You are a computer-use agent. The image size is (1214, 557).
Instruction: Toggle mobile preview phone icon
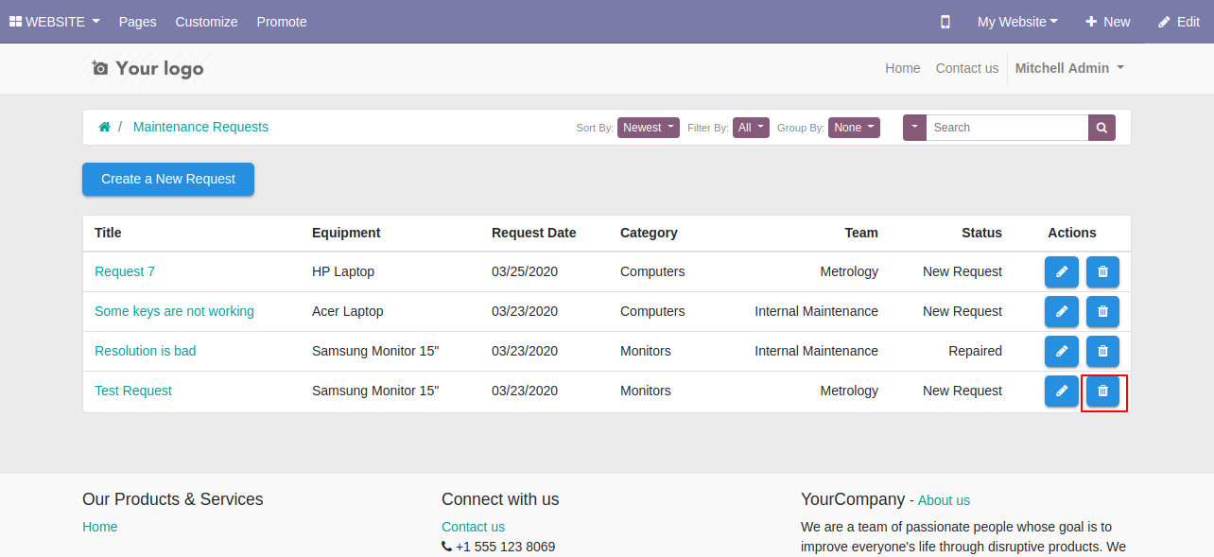[x=945, y=22]
